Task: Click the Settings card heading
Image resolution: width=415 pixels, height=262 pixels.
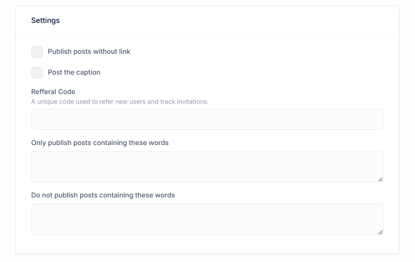Action: tap(46, 20)
